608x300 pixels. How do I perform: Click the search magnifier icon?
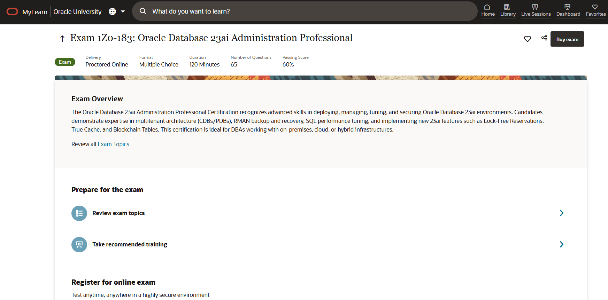(143, 11)
